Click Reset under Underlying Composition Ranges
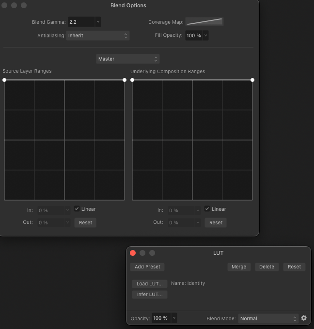This screenshot has height=329, width=314. [x=216, y=222]
